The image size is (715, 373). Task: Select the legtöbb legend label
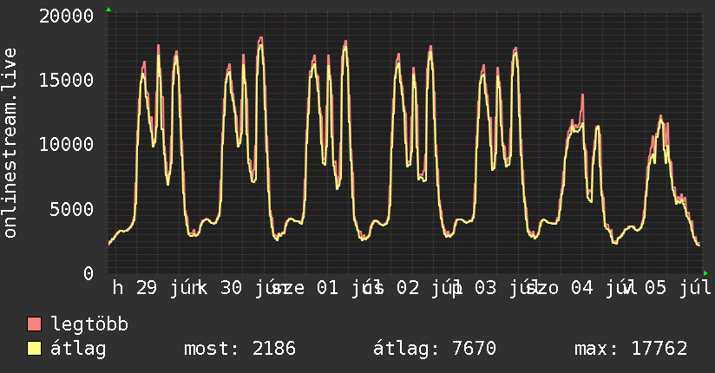[89, 324]
